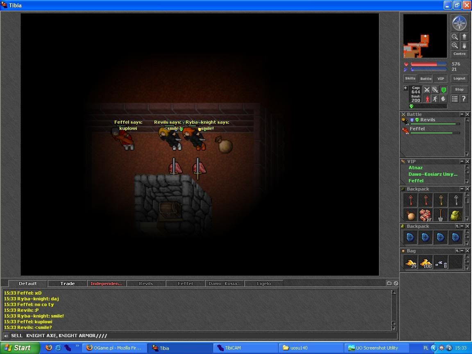Collapse the Backpack panel containing blue runes
This screenshot has height=354, width=472.
click(x=462, y=226)
